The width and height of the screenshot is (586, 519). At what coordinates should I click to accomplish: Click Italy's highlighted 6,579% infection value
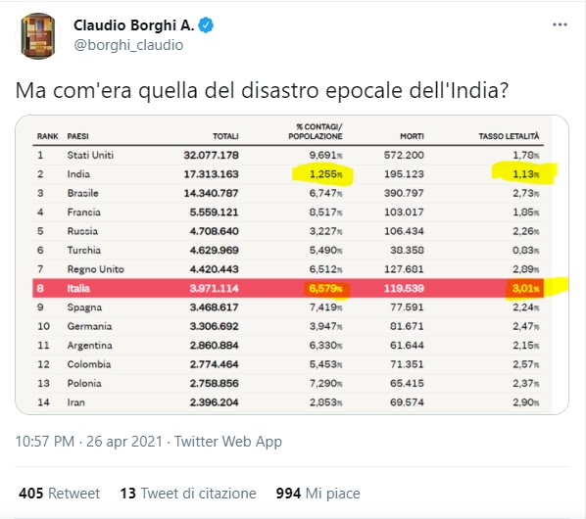325,288
